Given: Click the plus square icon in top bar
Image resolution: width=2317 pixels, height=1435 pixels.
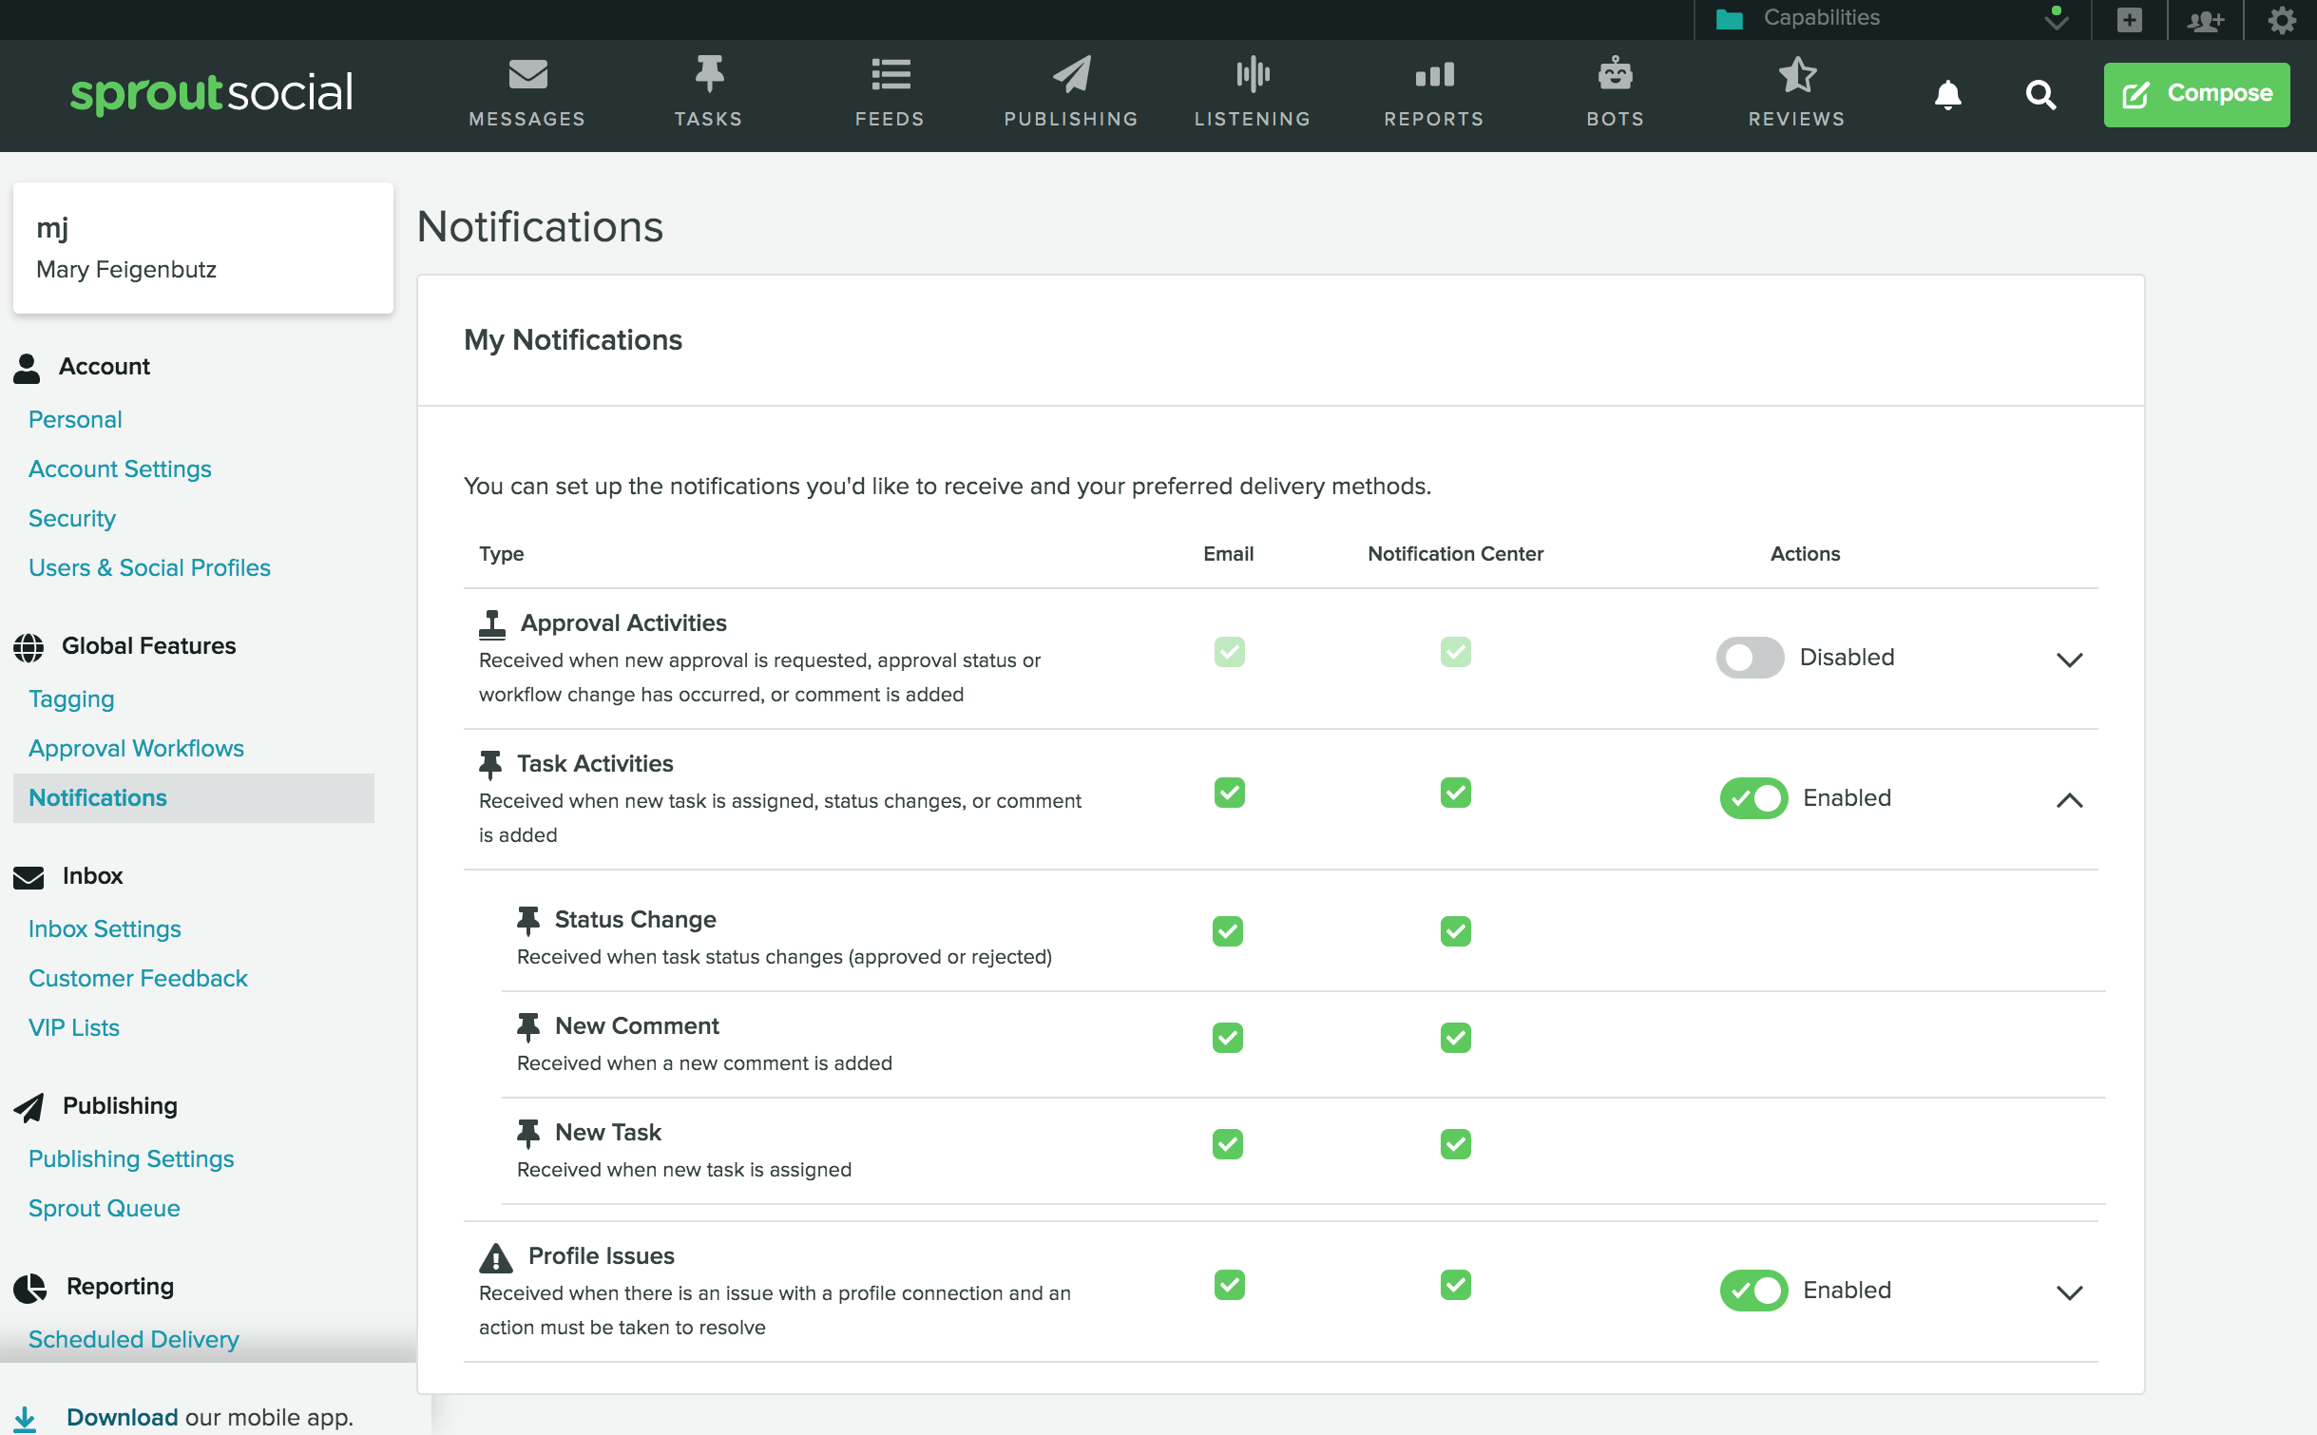Looking at the screenshot, I should tap(2130, 19).
